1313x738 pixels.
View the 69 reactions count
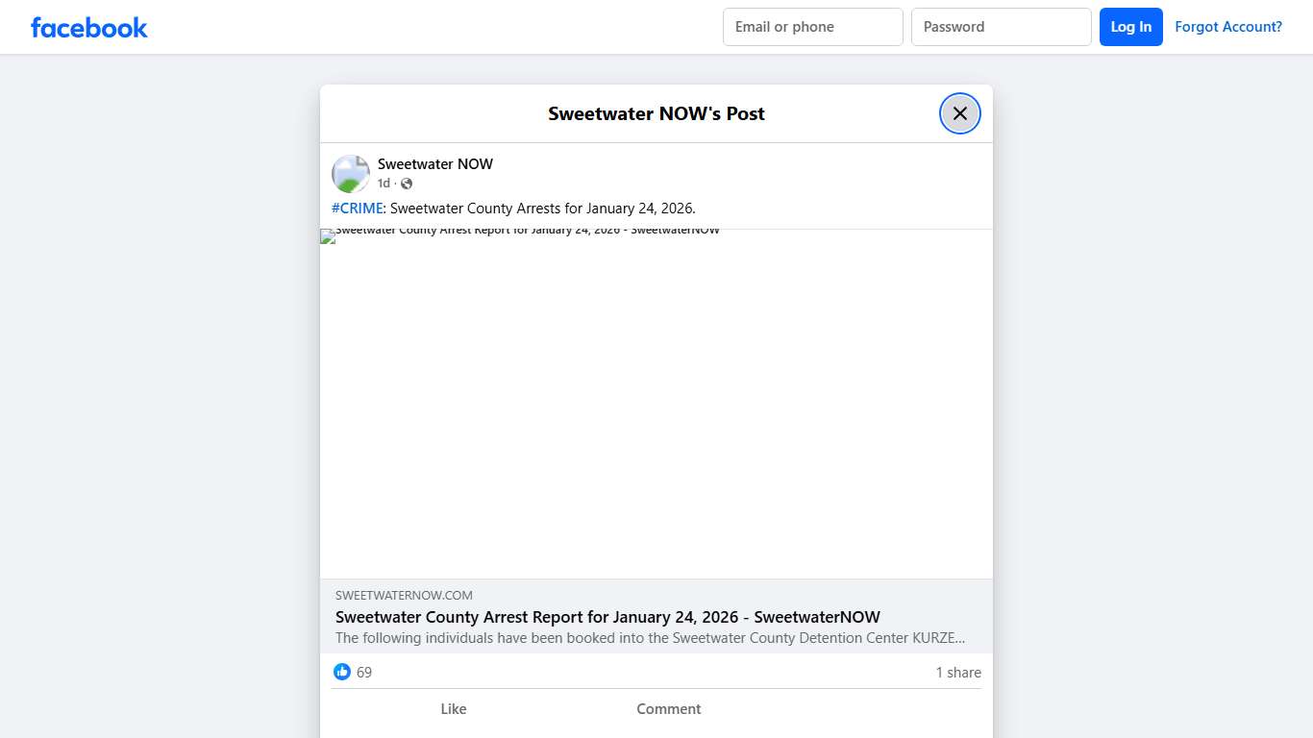click(362, 672)
